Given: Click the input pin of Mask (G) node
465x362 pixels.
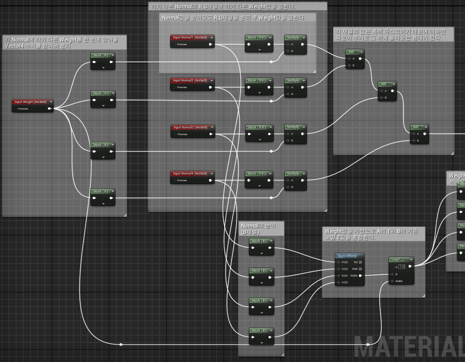Looking at the screenshot, I should (x=94, y=100).
